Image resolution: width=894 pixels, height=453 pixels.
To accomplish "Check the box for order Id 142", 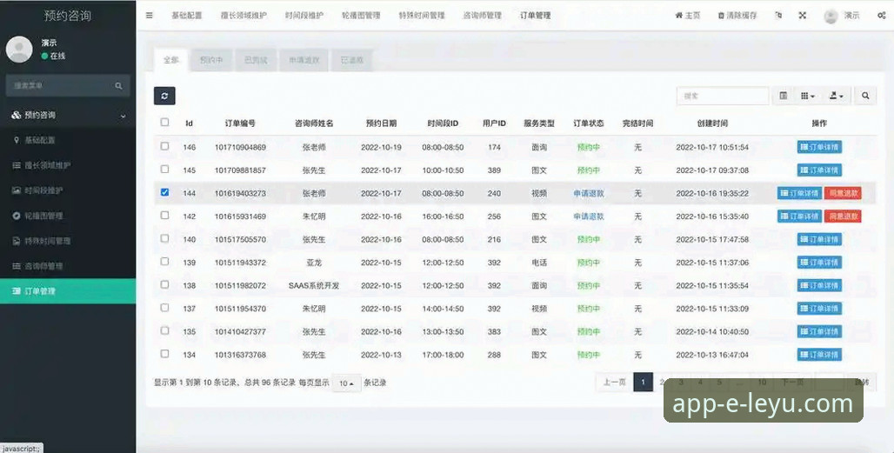I will 164,216.
